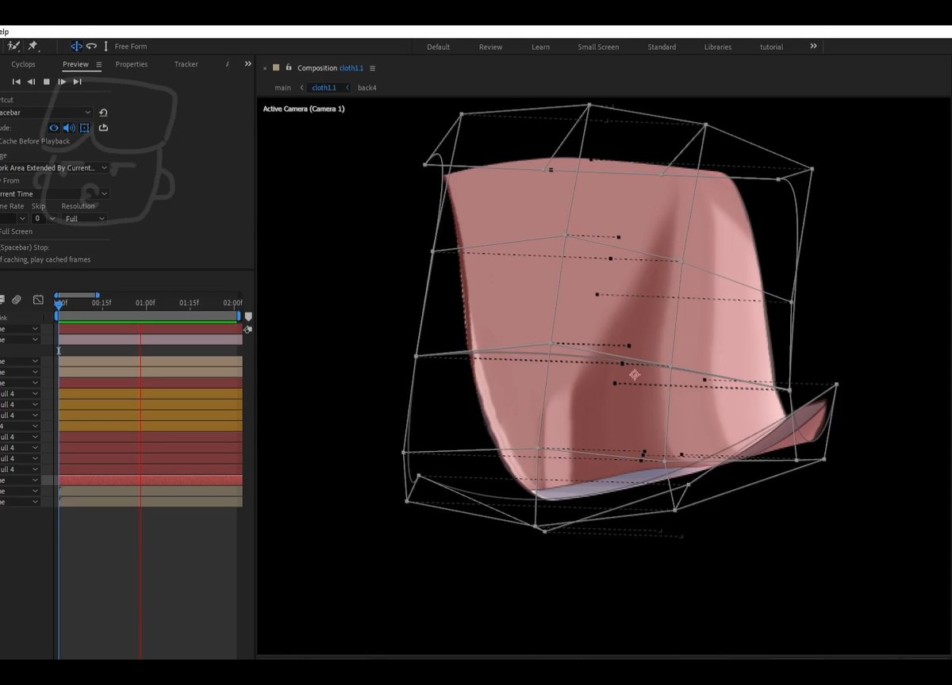Click Active Camera (Camera 1) label
952x685 pixels.
(x=304, y=109)
